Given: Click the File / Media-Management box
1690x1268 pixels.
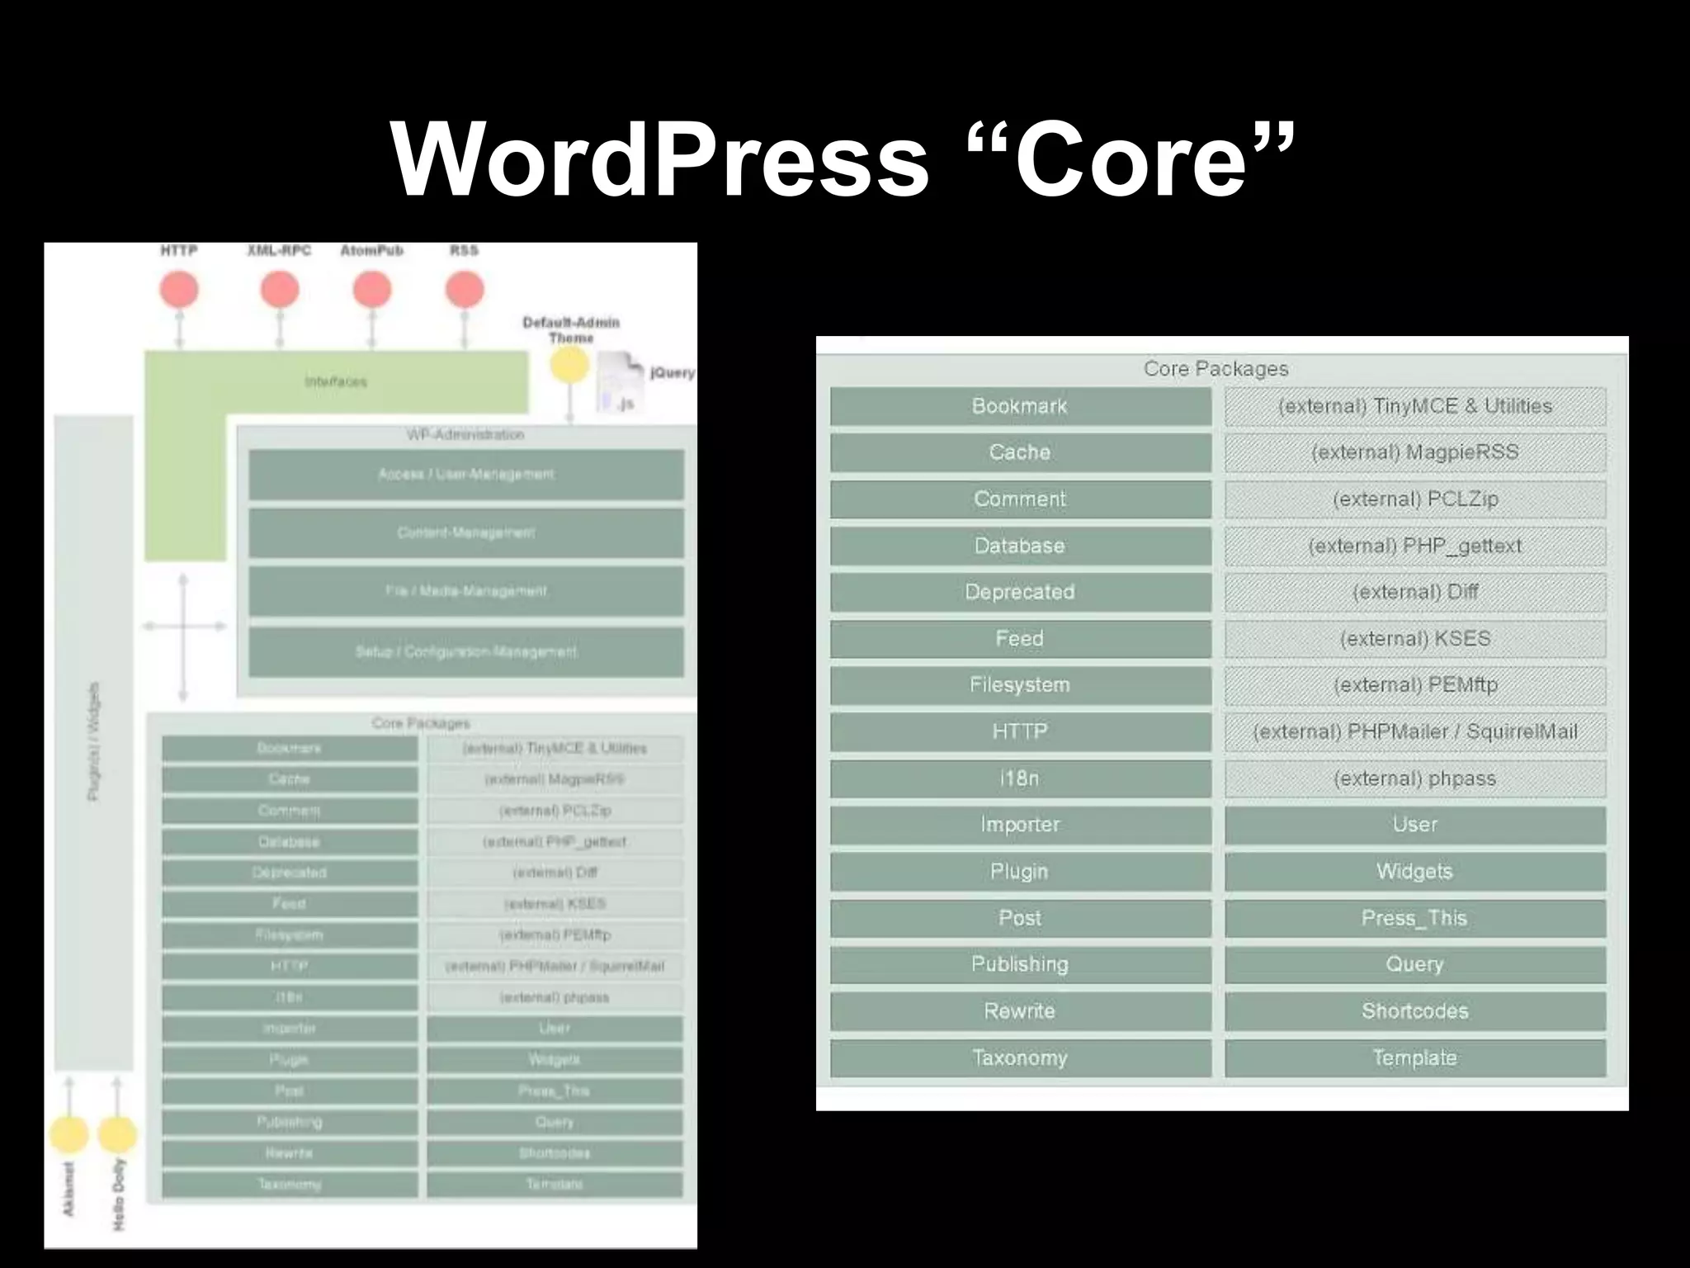Looking at the screenshot, I should click(x=466, y=591).
